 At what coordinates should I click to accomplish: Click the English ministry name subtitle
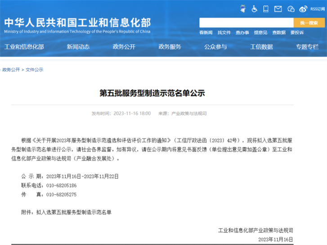point(77,31)
